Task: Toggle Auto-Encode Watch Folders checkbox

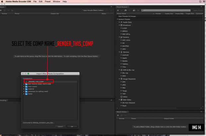Action: coord(82,10)
